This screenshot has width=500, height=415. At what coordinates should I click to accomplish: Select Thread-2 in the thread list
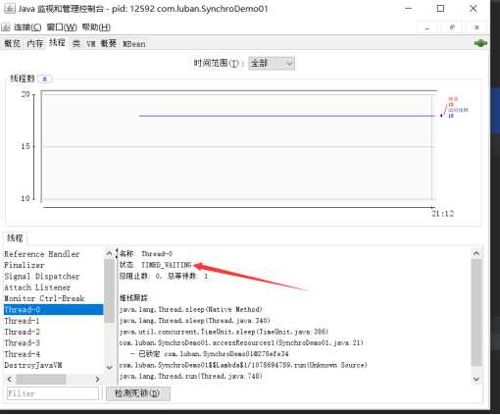pyautogui.click(x=54, y=332)
